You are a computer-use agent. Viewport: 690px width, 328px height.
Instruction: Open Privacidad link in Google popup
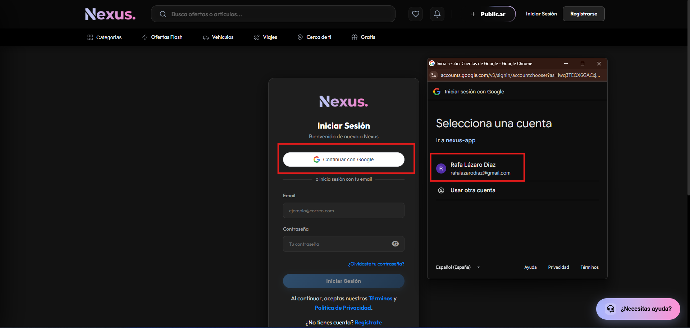pos(558,267)
